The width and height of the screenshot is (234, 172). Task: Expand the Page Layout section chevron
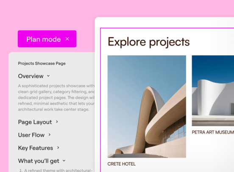tap(57, 122)
